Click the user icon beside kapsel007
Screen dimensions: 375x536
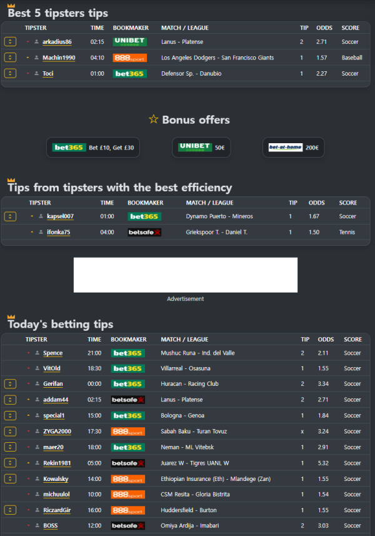point(41,216)
